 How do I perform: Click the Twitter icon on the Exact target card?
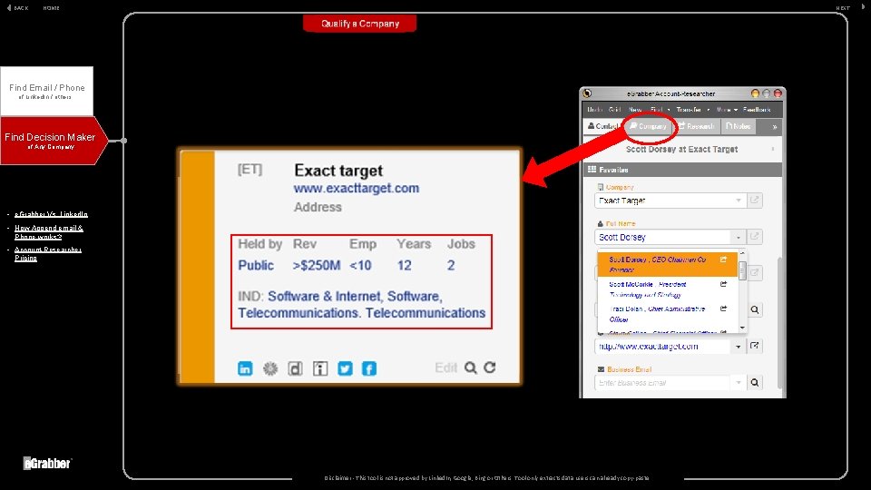(345, 368)
